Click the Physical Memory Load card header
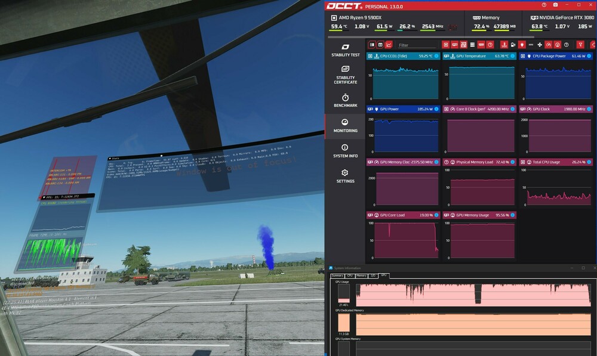This screenshot has height=356, width=597. click(x=479, y=162)
